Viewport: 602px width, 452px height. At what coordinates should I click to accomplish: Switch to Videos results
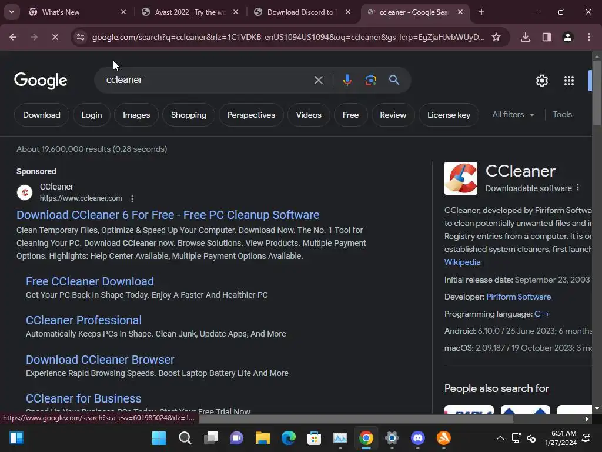(x=309, y=115)
